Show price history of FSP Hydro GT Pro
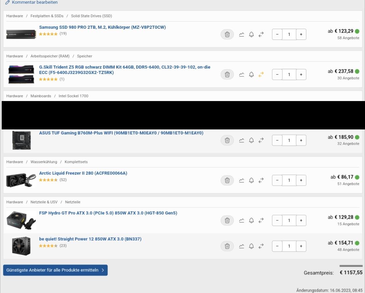365x293 pixels. (242, 220)
